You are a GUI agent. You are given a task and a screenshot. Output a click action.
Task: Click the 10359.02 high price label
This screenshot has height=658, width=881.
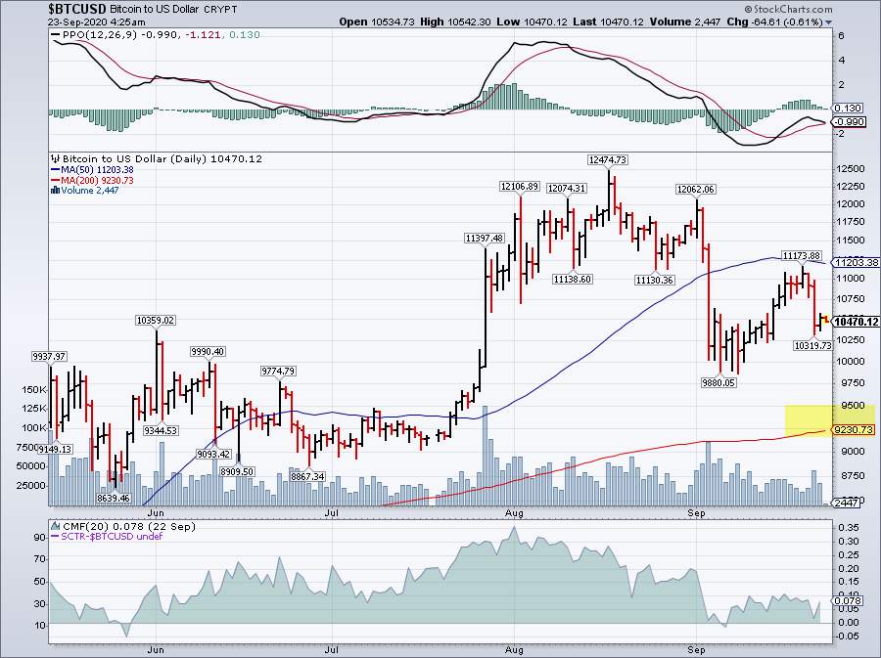[156, 321]
